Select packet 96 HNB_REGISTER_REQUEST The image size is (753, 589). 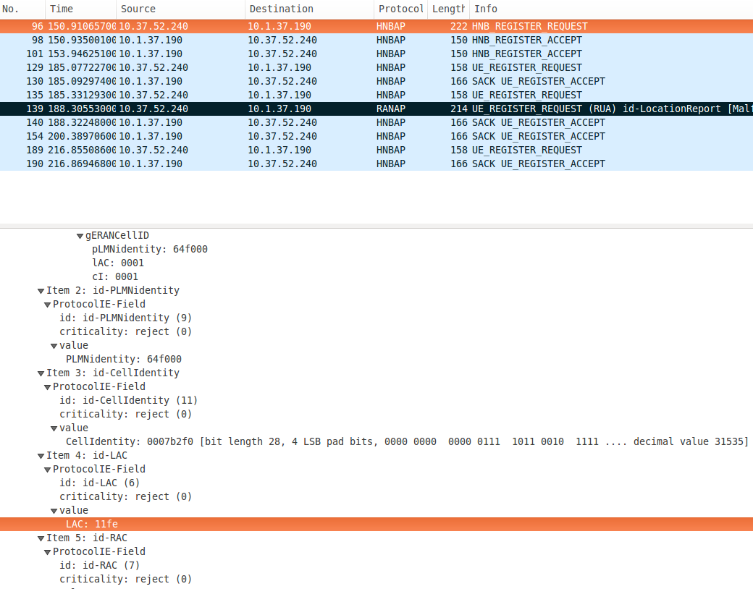coord(376,26)
